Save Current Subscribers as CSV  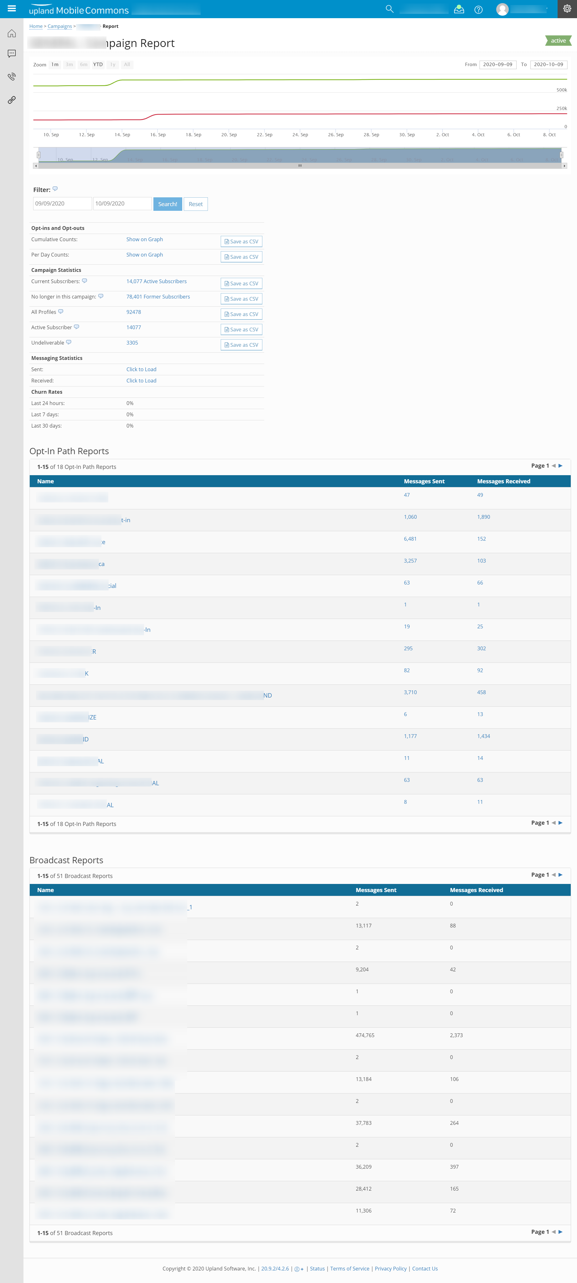click(x=241, y=283)
